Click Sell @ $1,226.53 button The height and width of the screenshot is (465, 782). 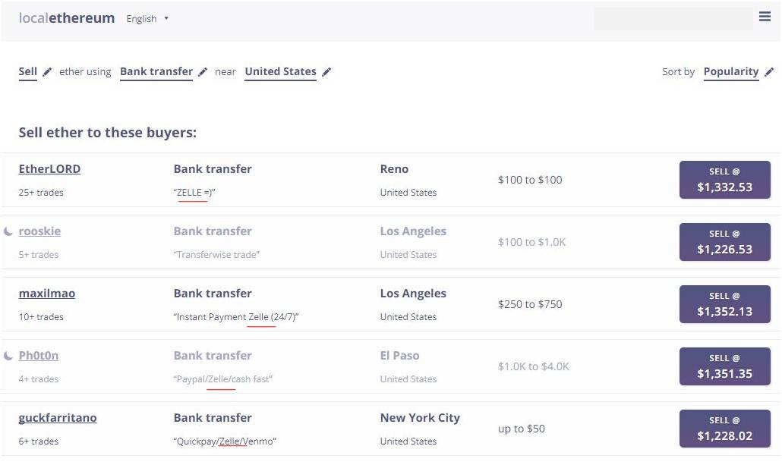coord(724,242)
